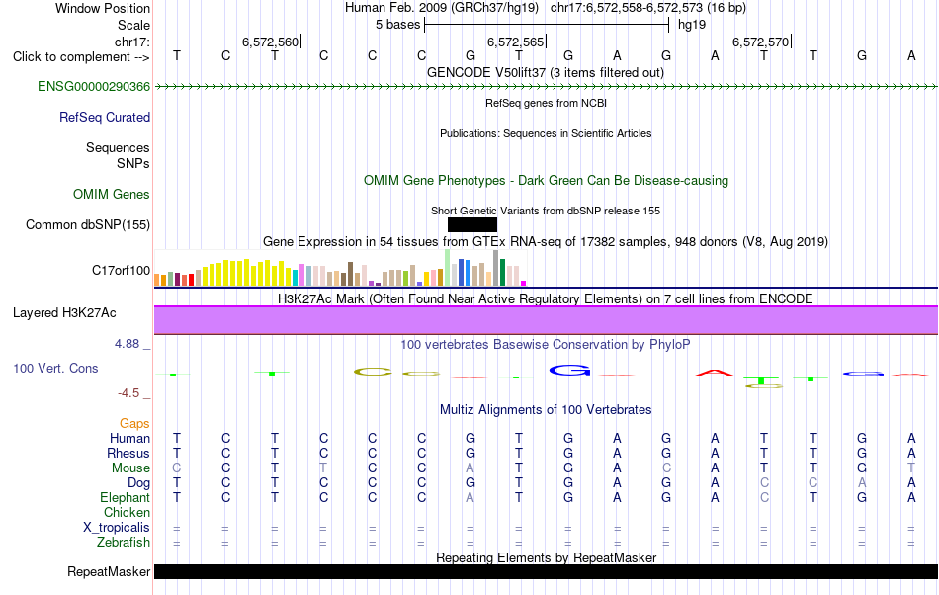Click 'Multiz Alignments of 100 Vertebrates' title
Screen dimensions: 939x595
(x=546, y=409)
